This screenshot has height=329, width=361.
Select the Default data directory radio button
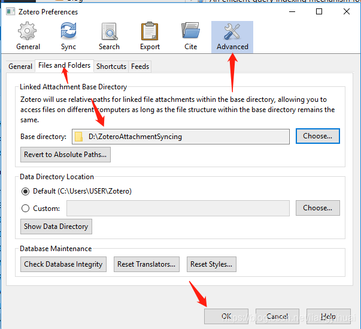click(x=25, y=191)
